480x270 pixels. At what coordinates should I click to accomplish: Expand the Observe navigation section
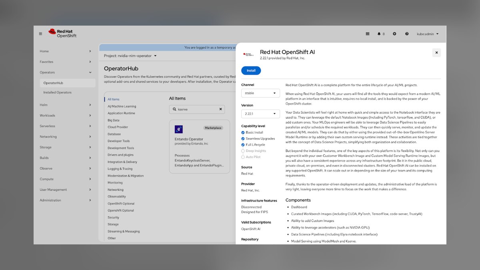tap(66, 168)
